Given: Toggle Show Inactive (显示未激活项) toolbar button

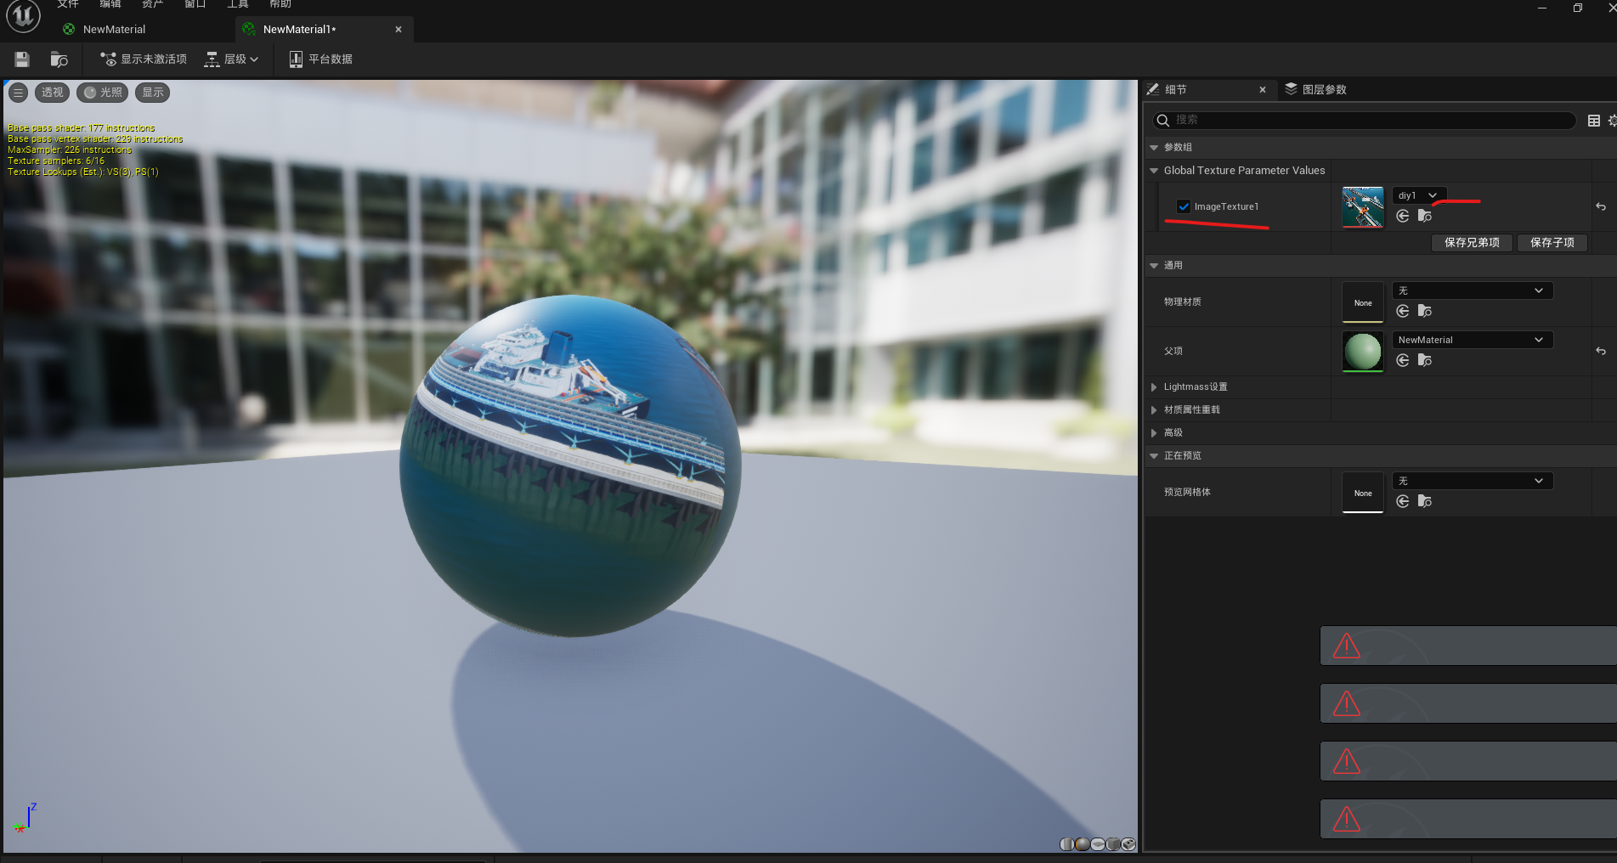Looking at the screenshot, I should [x=144, y=59].
